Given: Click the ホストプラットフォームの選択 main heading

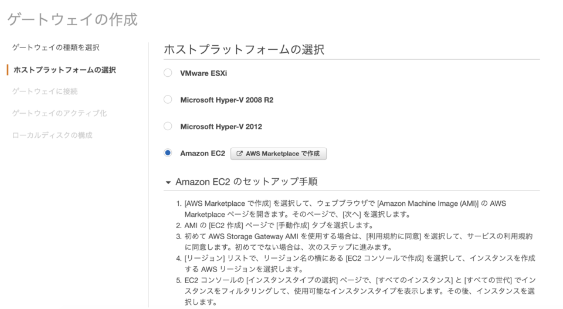Looking at the screenshot, I should (x=244, y=49).
